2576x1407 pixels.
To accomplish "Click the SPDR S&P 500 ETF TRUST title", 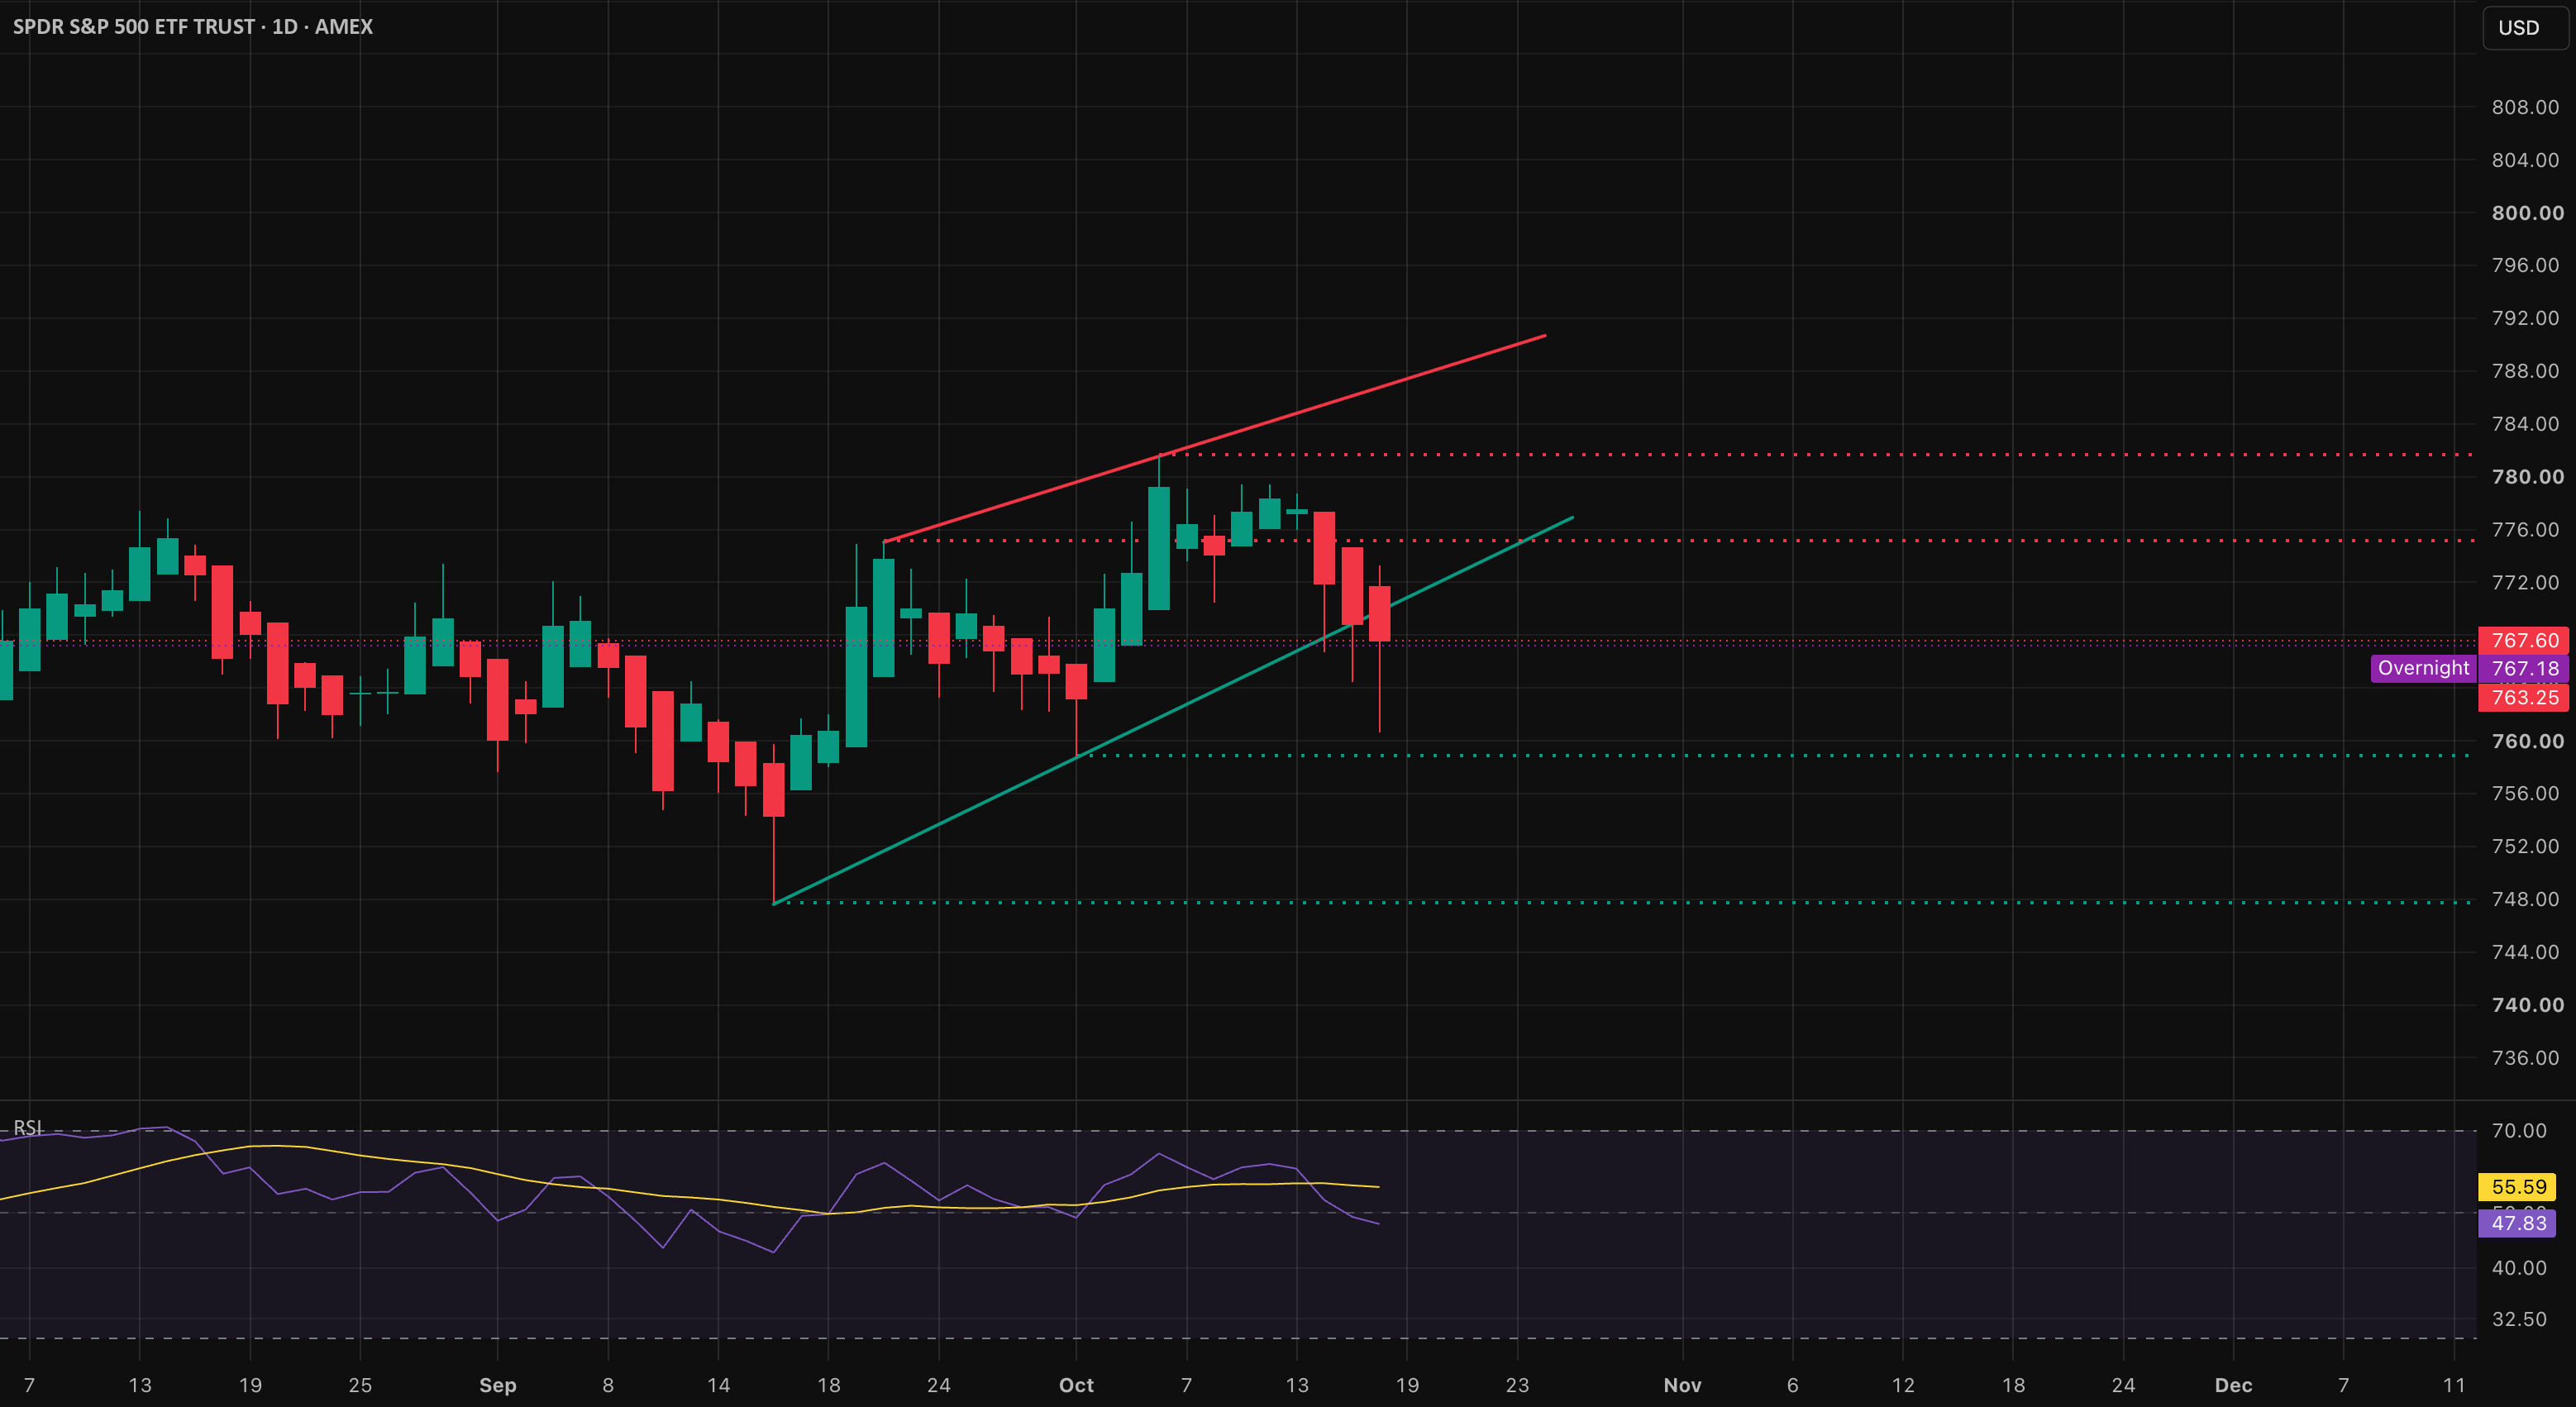I will (x=135, y=27).
